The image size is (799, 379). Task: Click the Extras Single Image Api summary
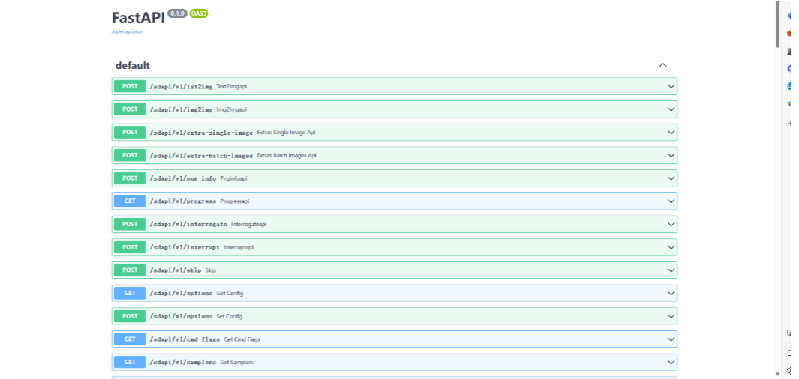click(287, 133)
